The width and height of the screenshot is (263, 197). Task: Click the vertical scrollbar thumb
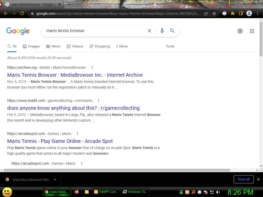pos(261,39)
